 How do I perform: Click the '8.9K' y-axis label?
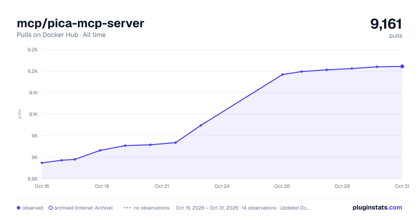click(x=32, y=179)
